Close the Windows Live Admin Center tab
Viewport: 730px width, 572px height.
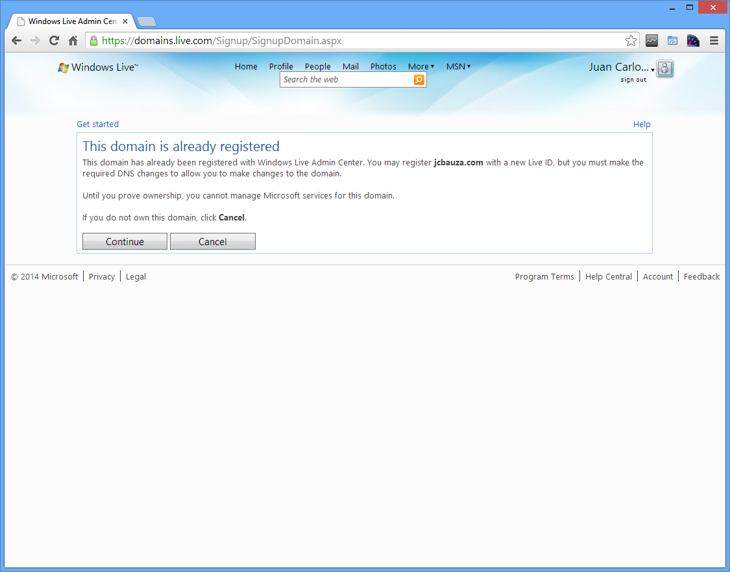tap(125, 21)
